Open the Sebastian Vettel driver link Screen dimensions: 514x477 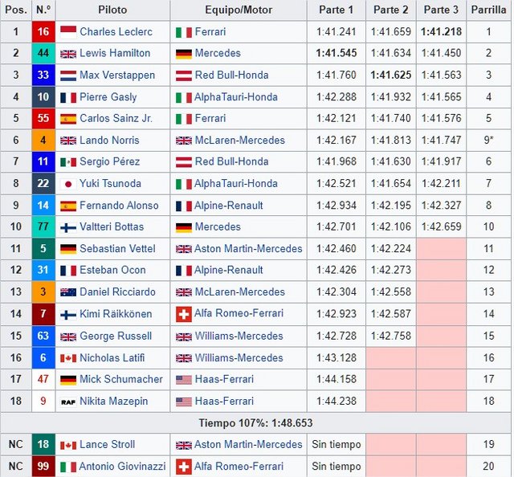coord(117,249)
